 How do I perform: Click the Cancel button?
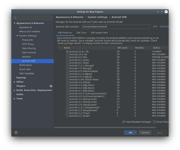[x=145, y=133]
